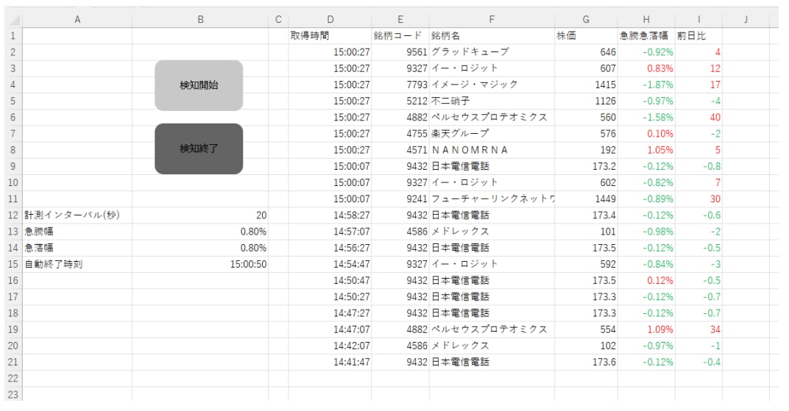Screen dimensions: 789x411
Task: Click the 前日比 value 40 cell
Action: tap(698, 117)
